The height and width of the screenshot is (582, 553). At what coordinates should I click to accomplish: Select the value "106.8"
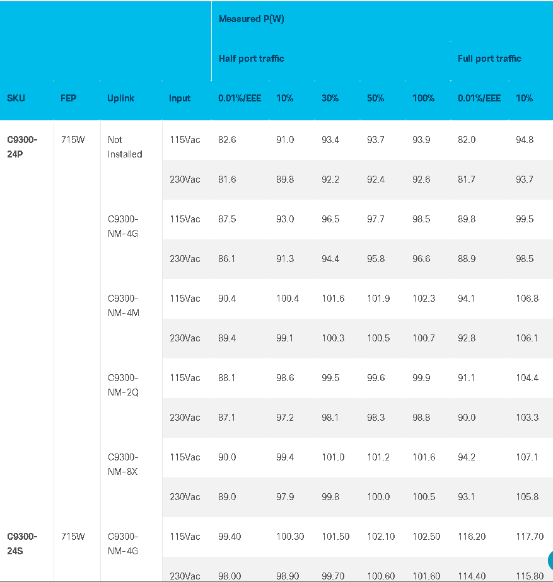coord(527,299)
